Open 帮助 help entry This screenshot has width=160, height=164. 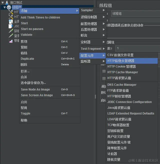click(x=50, y=120)
